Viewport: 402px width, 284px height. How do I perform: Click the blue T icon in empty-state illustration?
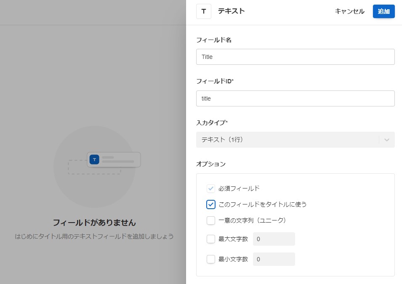(94, 160)
